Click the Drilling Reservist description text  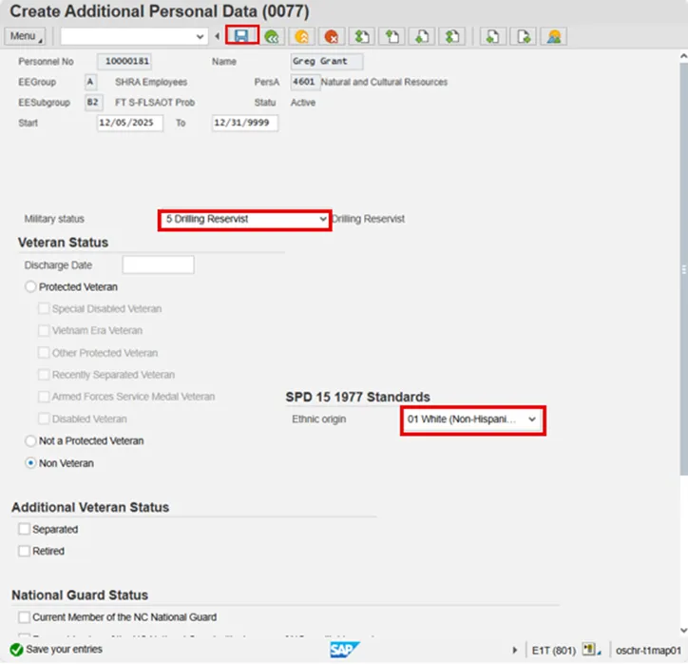(x=368, y=219)
